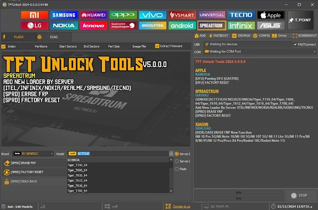Launch the DEVMGR device manager
This screenshot has height=210, width=318.
(241, 36)
